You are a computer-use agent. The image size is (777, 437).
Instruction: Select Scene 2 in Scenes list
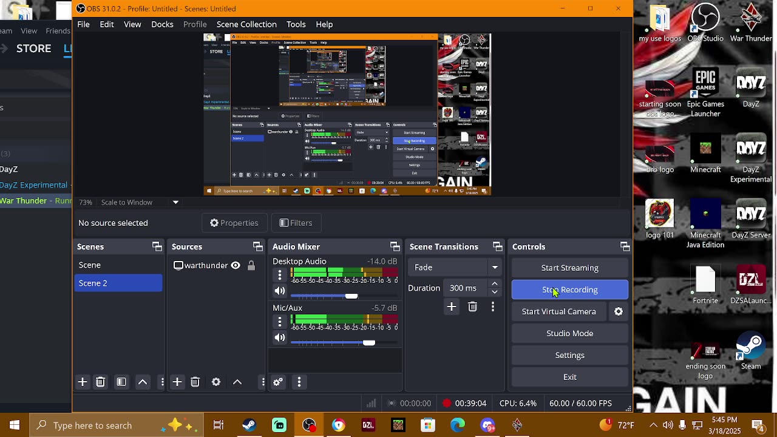pyautogui.click(x=118, y=283)
